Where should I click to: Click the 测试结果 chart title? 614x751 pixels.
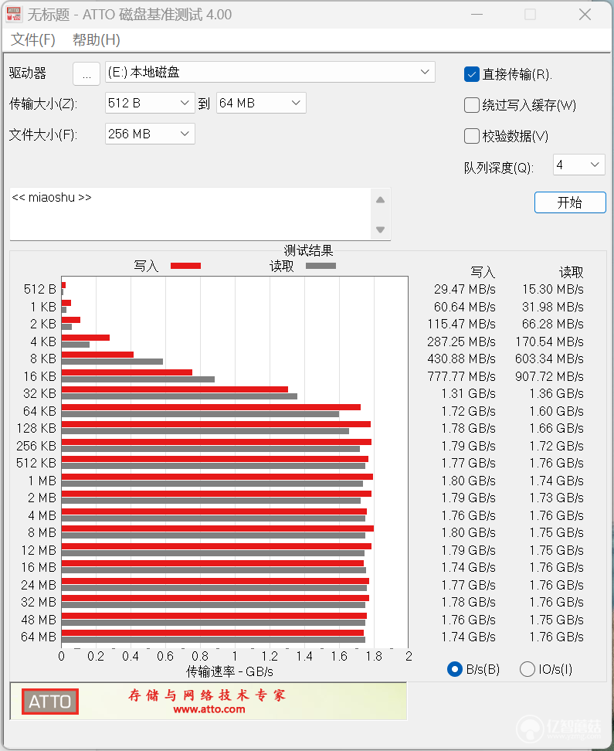pyautogui.click(x=308, y=250)
